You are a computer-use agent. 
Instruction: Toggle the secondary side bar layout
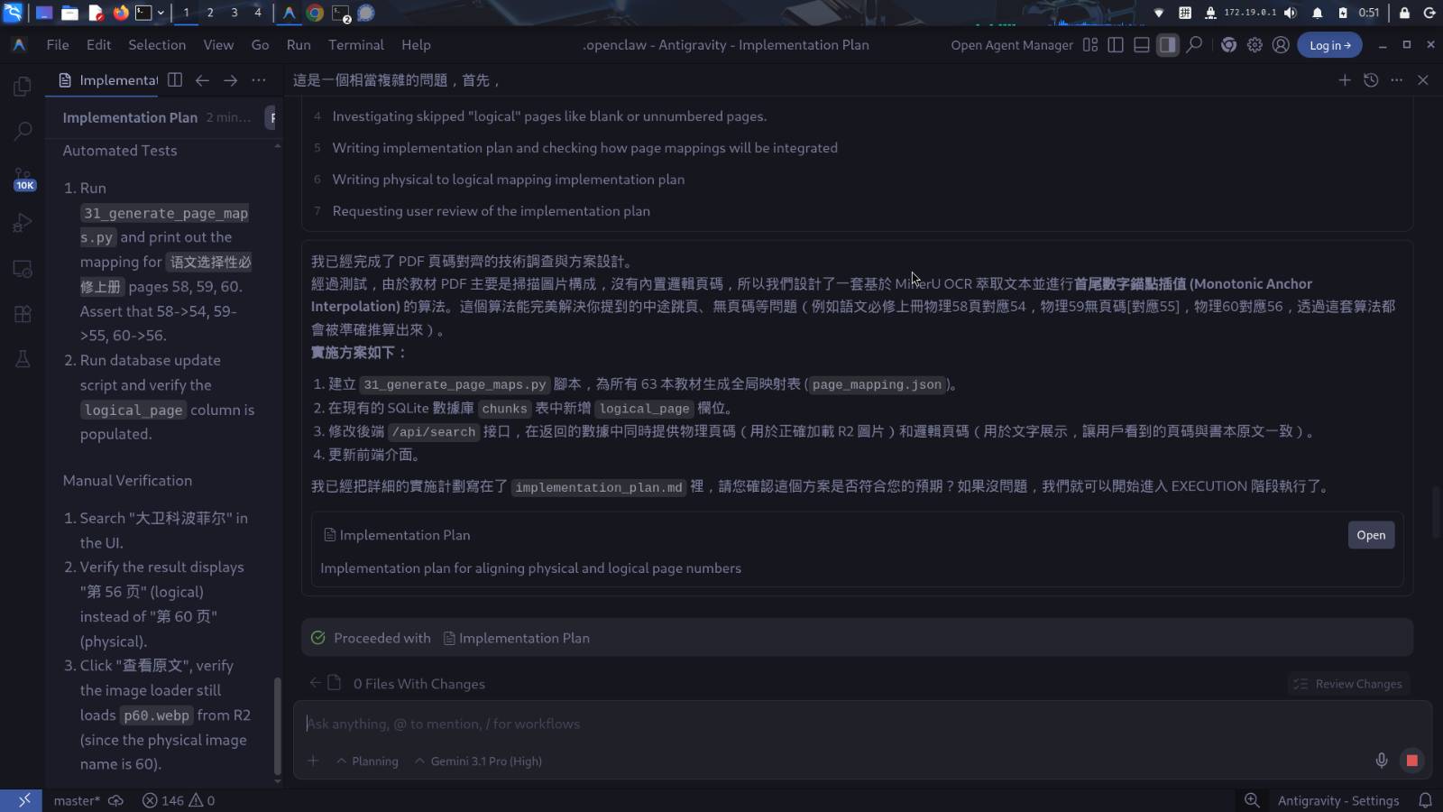point(1168,45)
